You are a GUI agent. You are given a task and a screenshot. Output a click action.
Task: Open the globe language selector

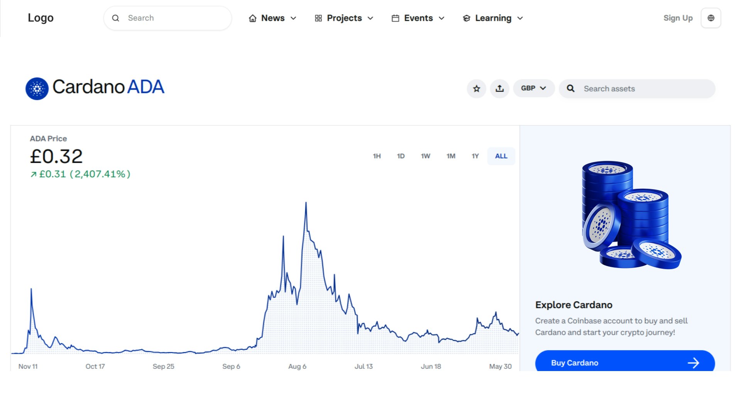pos(711,18)
